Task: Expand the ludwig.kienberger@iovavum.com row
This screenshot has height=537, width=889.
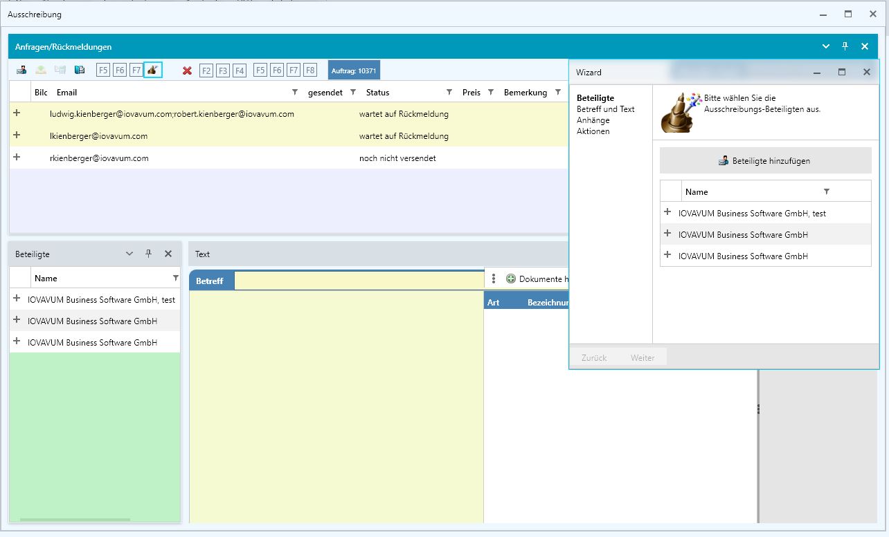Action: [x=17, y=113]
